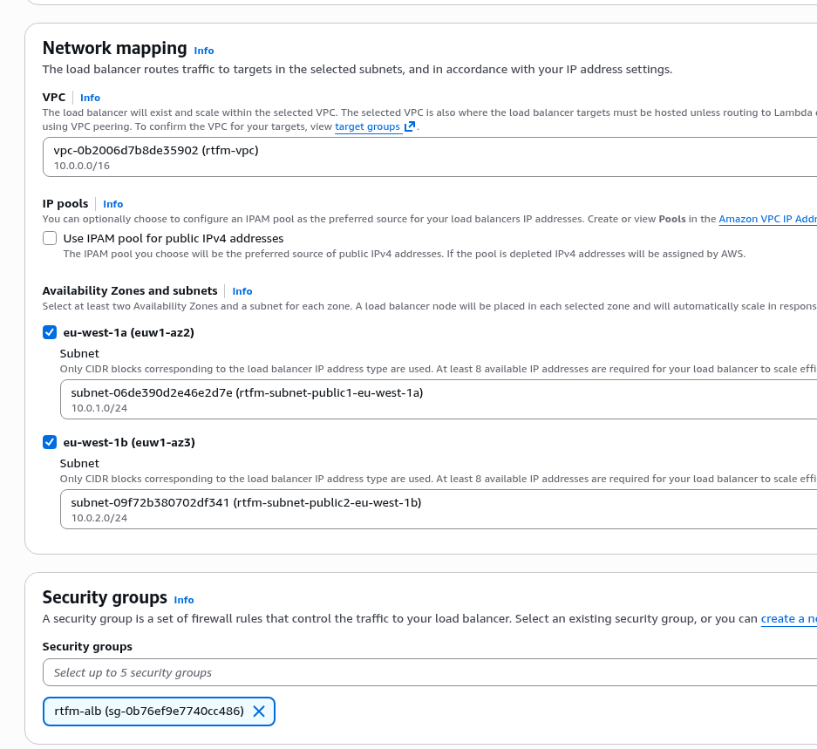Show Info for IP pools
Screen dimensions: 817x749
[x=112, y=204]
